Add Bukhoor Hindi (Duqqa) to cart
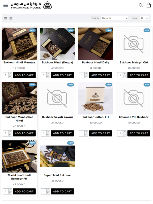Screen dimensions: 153x204 click(62, 75)
